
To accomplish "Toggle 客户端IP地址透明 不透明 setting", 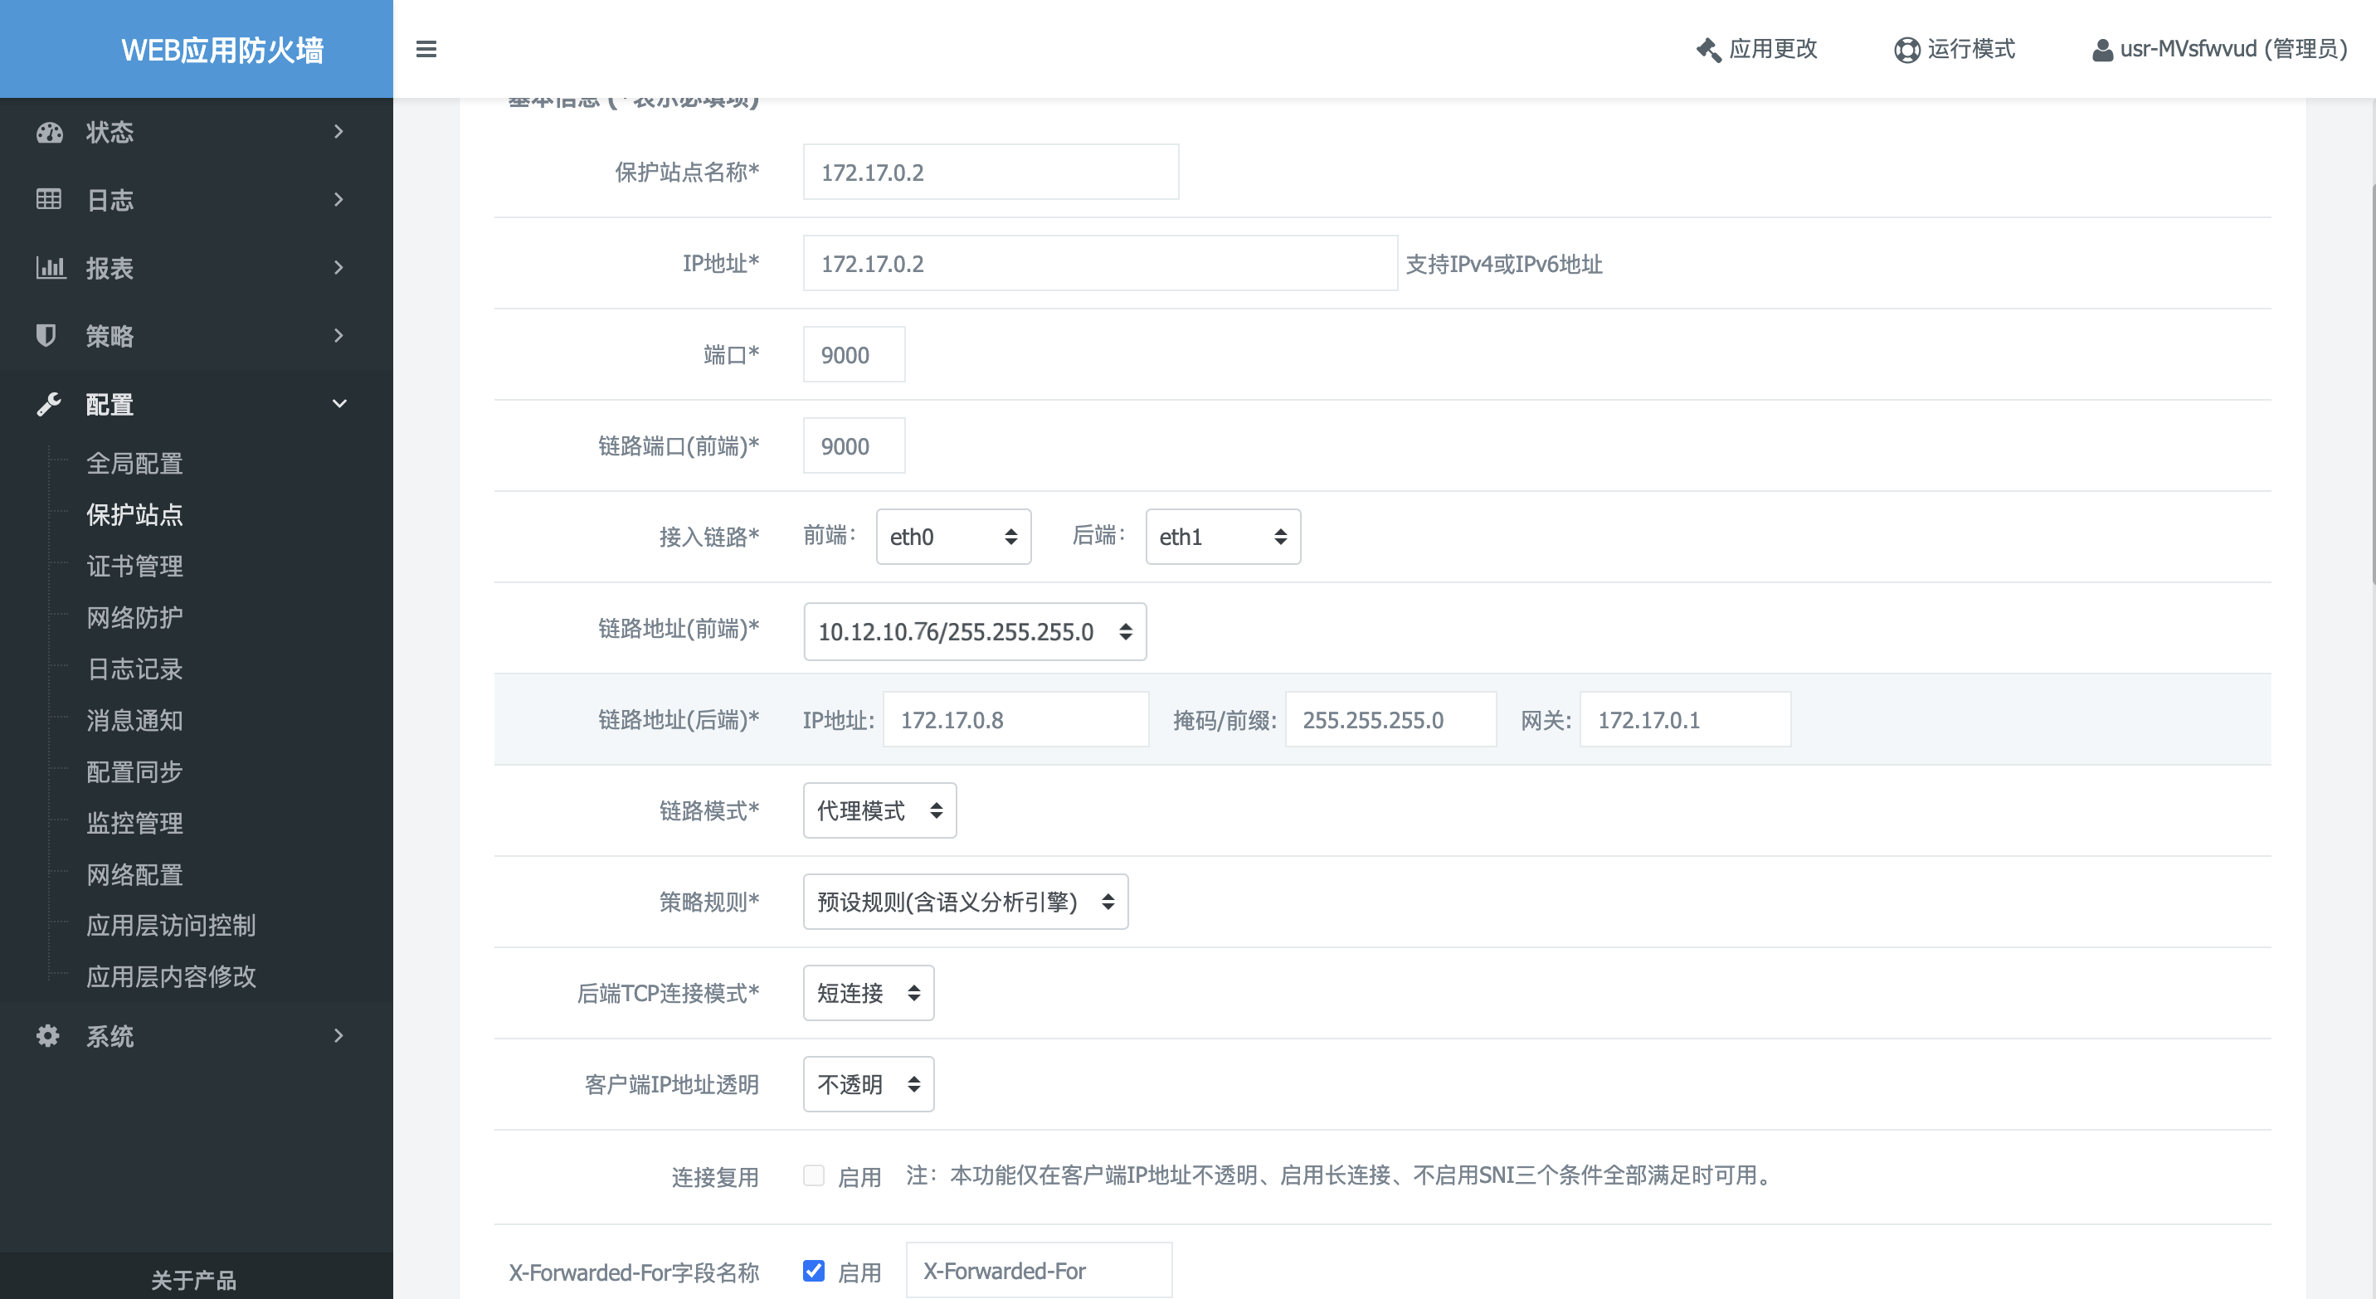I will coord(864,1085).
